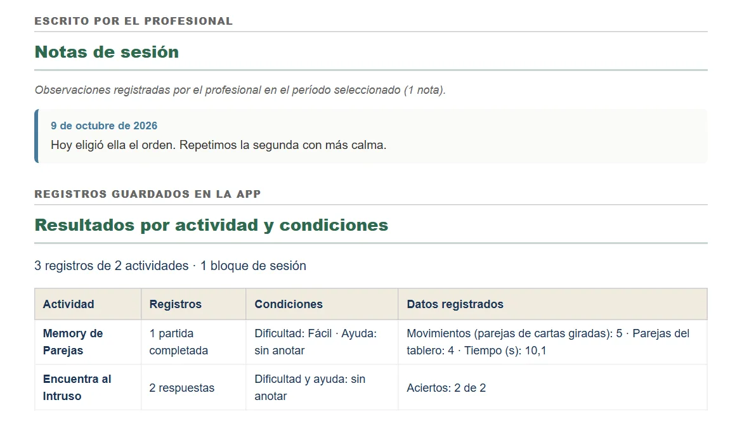
Task: Click the 'Actividad' column header
Action: point(88,304)
